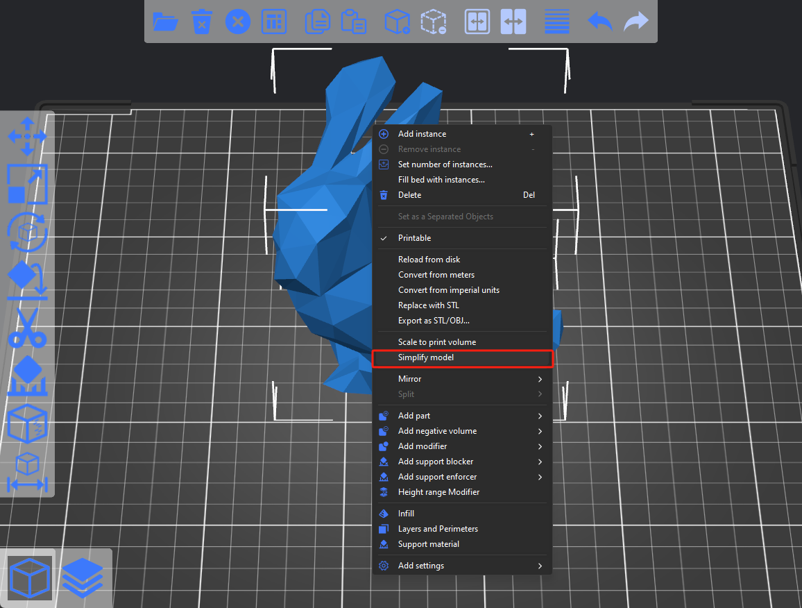Click Scale to print volume
802x608 pixels.
coord(437,341)
